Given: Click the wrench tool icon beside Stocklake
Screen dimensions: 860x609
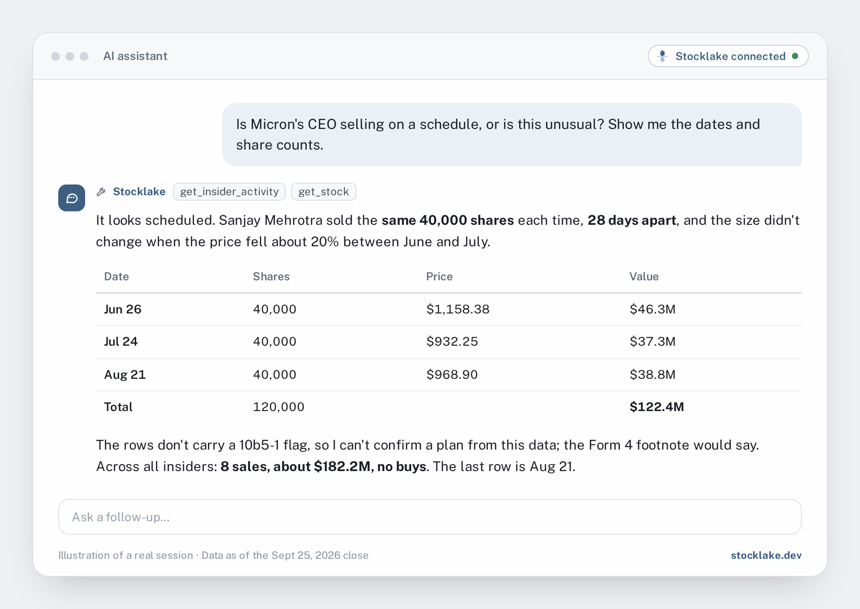Looking at the screenshot, I should click(x=101, y=192).
